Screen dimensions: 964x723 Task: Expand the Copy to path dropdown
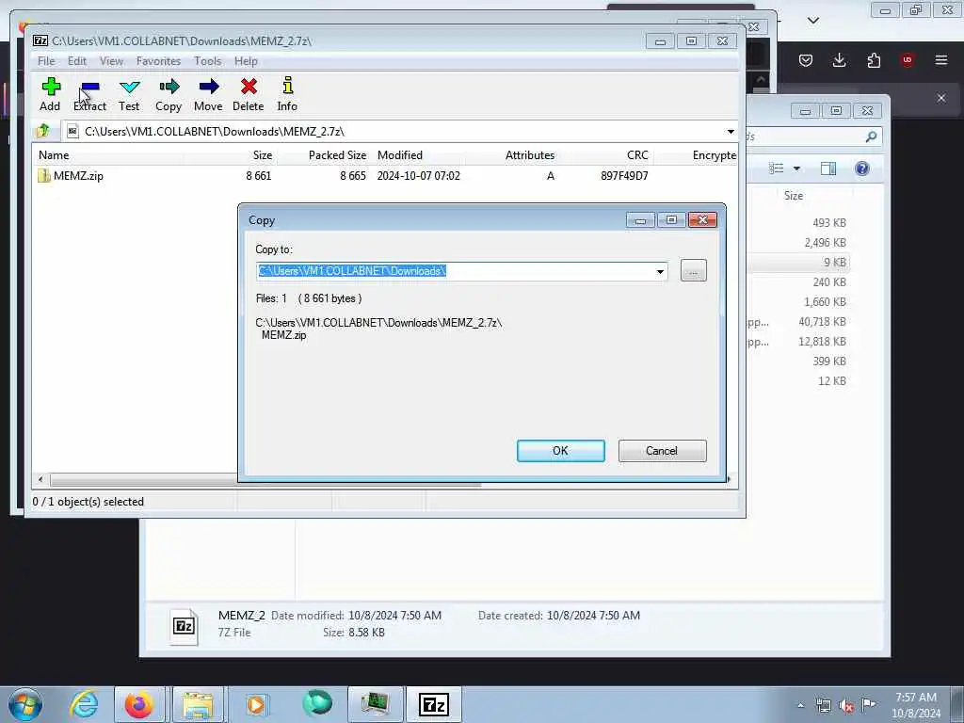click(660, 272)
